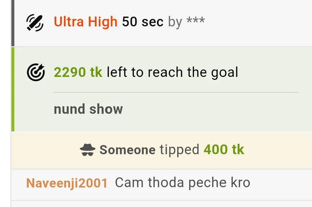
Task: Open Naveenji2001's user profile
Action: click(67, 183)
